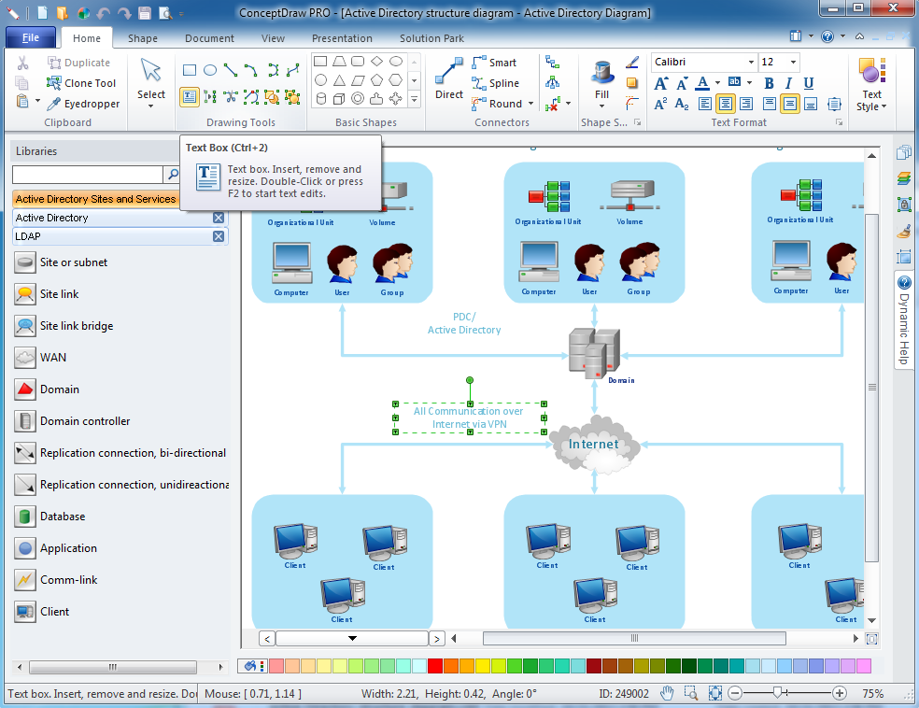The height and width of the screenshot is (708, 919).
Task: Toggle bold text formatting
Action: click(x=768, y=83)
